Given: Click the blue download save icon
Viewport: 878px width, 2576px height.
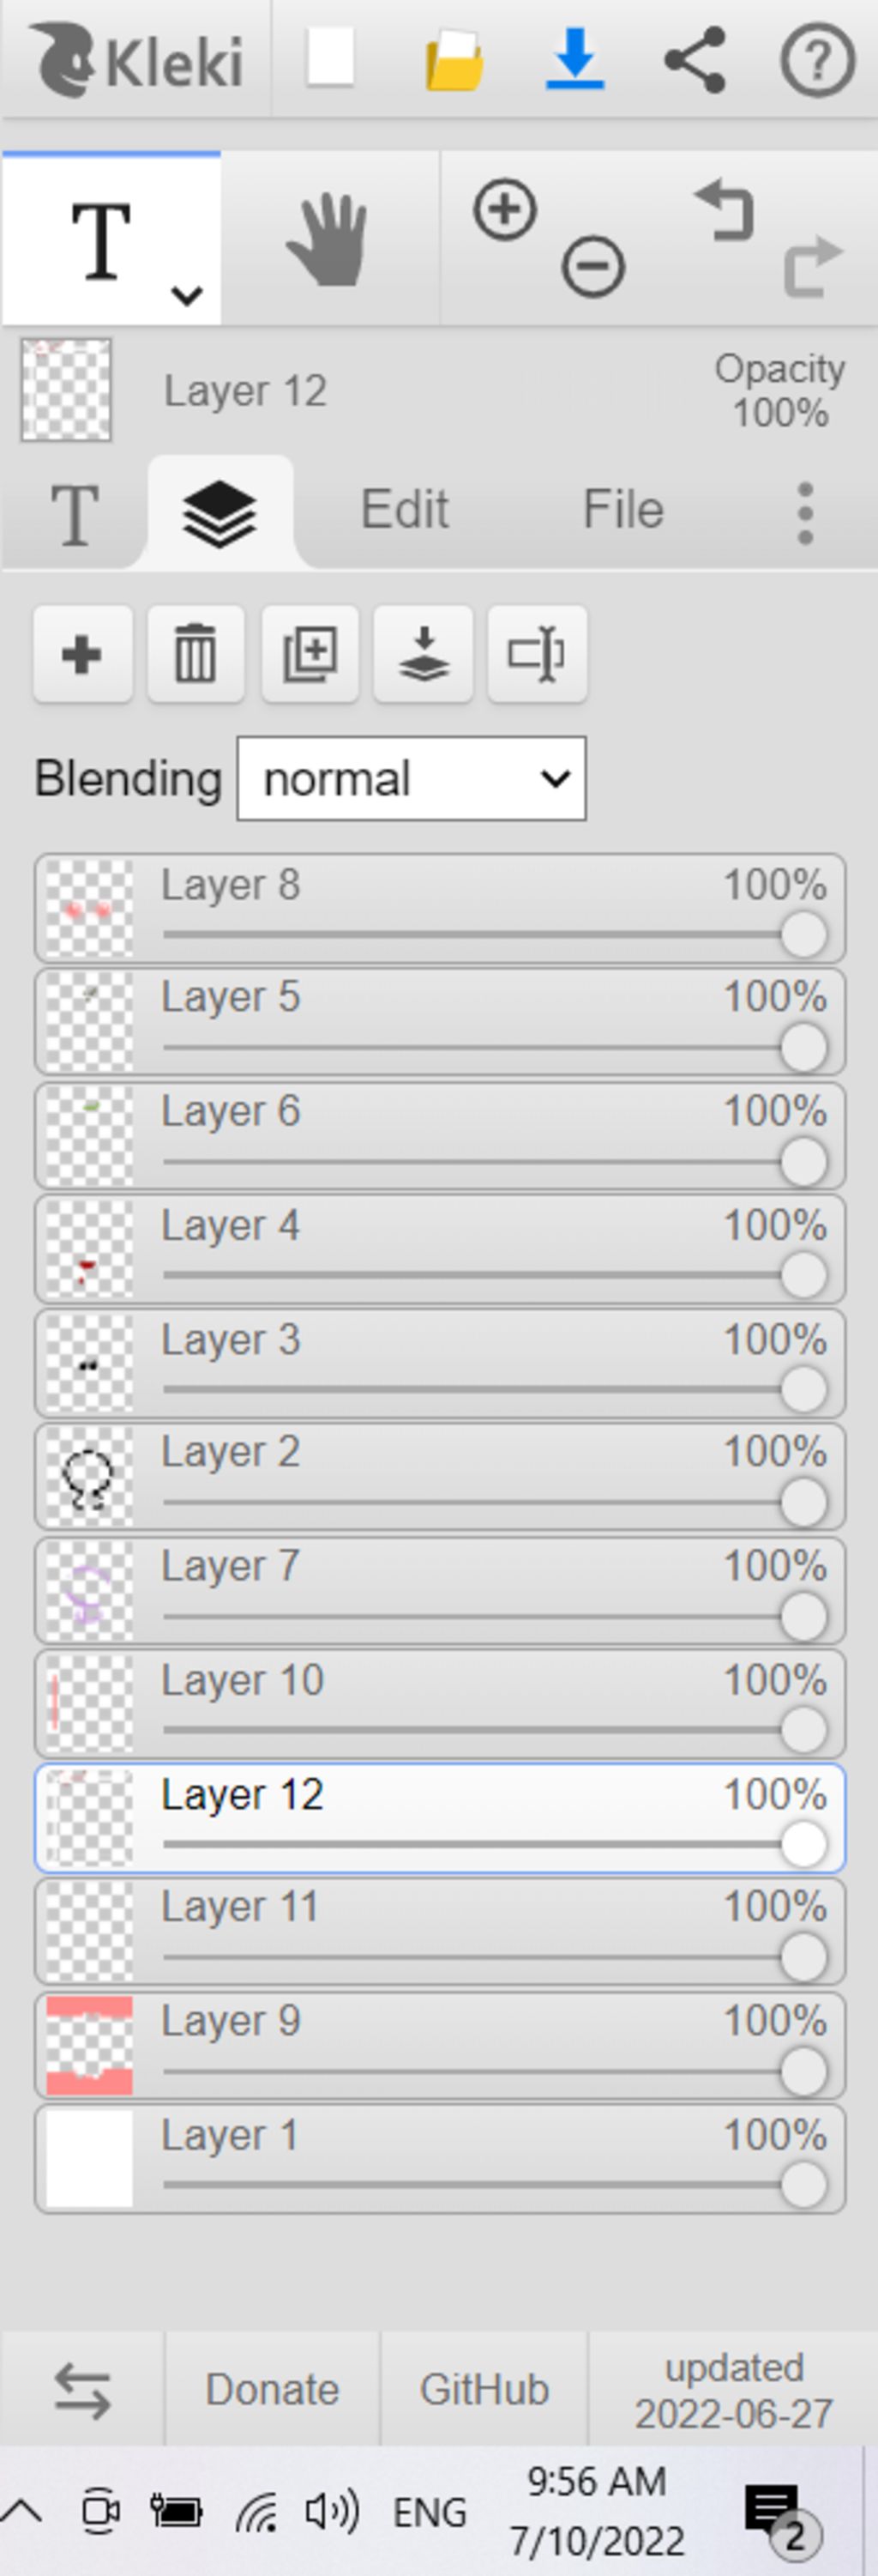Looking at the screenshot, I should 574,59.
